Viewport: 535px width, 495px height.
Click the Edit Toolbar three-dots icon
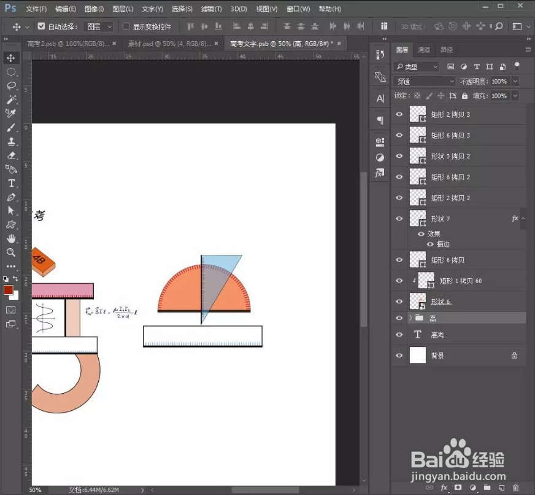click(x=11, y=266)
